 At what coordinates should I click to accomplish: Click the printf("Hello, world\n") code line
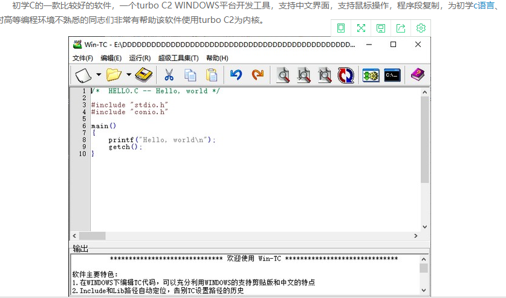(161, 140)
